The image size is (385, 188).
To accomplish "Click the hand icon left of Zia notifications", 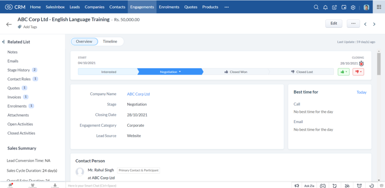I will pos(334,186).
